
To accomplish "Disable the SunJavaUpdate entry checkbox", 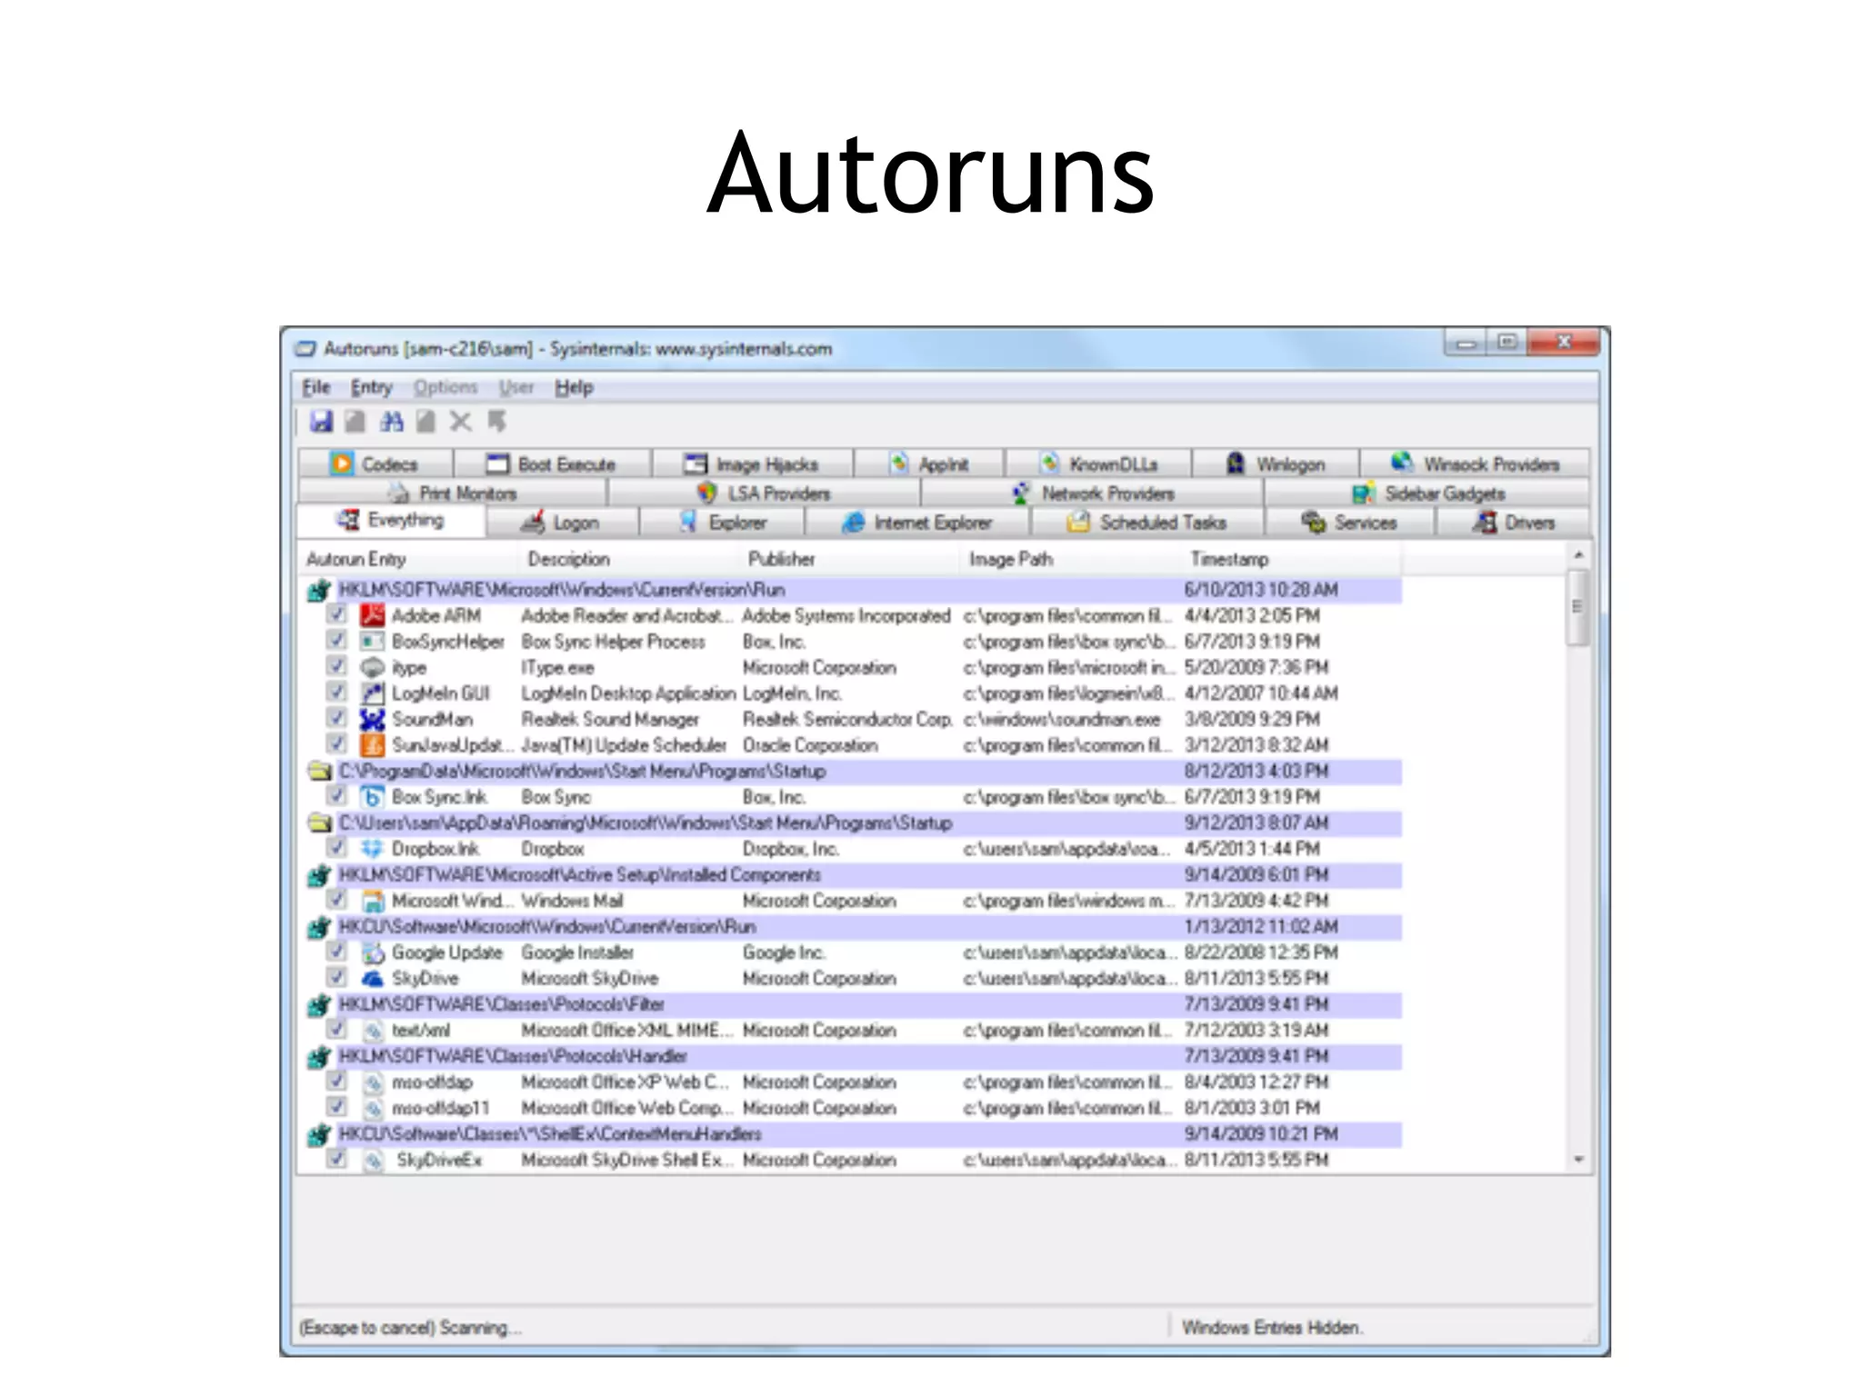I will point(337,743).
